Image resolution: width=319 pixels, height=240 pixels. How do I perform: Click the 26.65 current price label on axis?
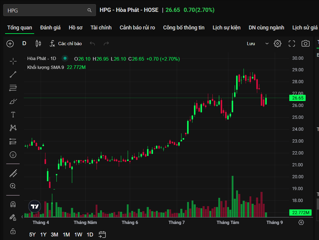[x=297, y=98]
